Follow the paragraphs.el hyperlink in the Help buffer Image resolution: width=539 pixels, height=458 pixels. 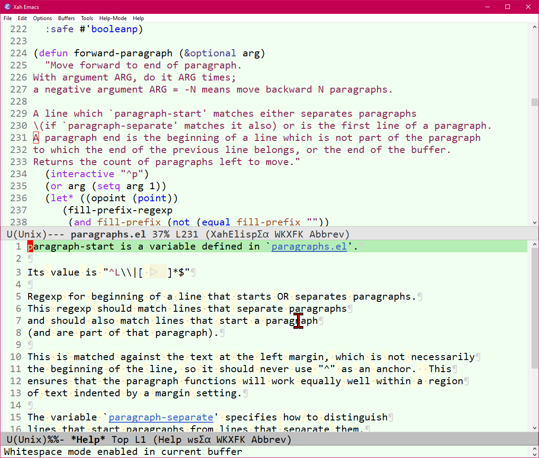tap(309, 246)
